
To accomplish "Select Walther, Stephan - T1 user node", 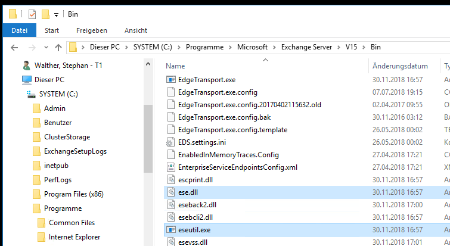I will point(69,66).
